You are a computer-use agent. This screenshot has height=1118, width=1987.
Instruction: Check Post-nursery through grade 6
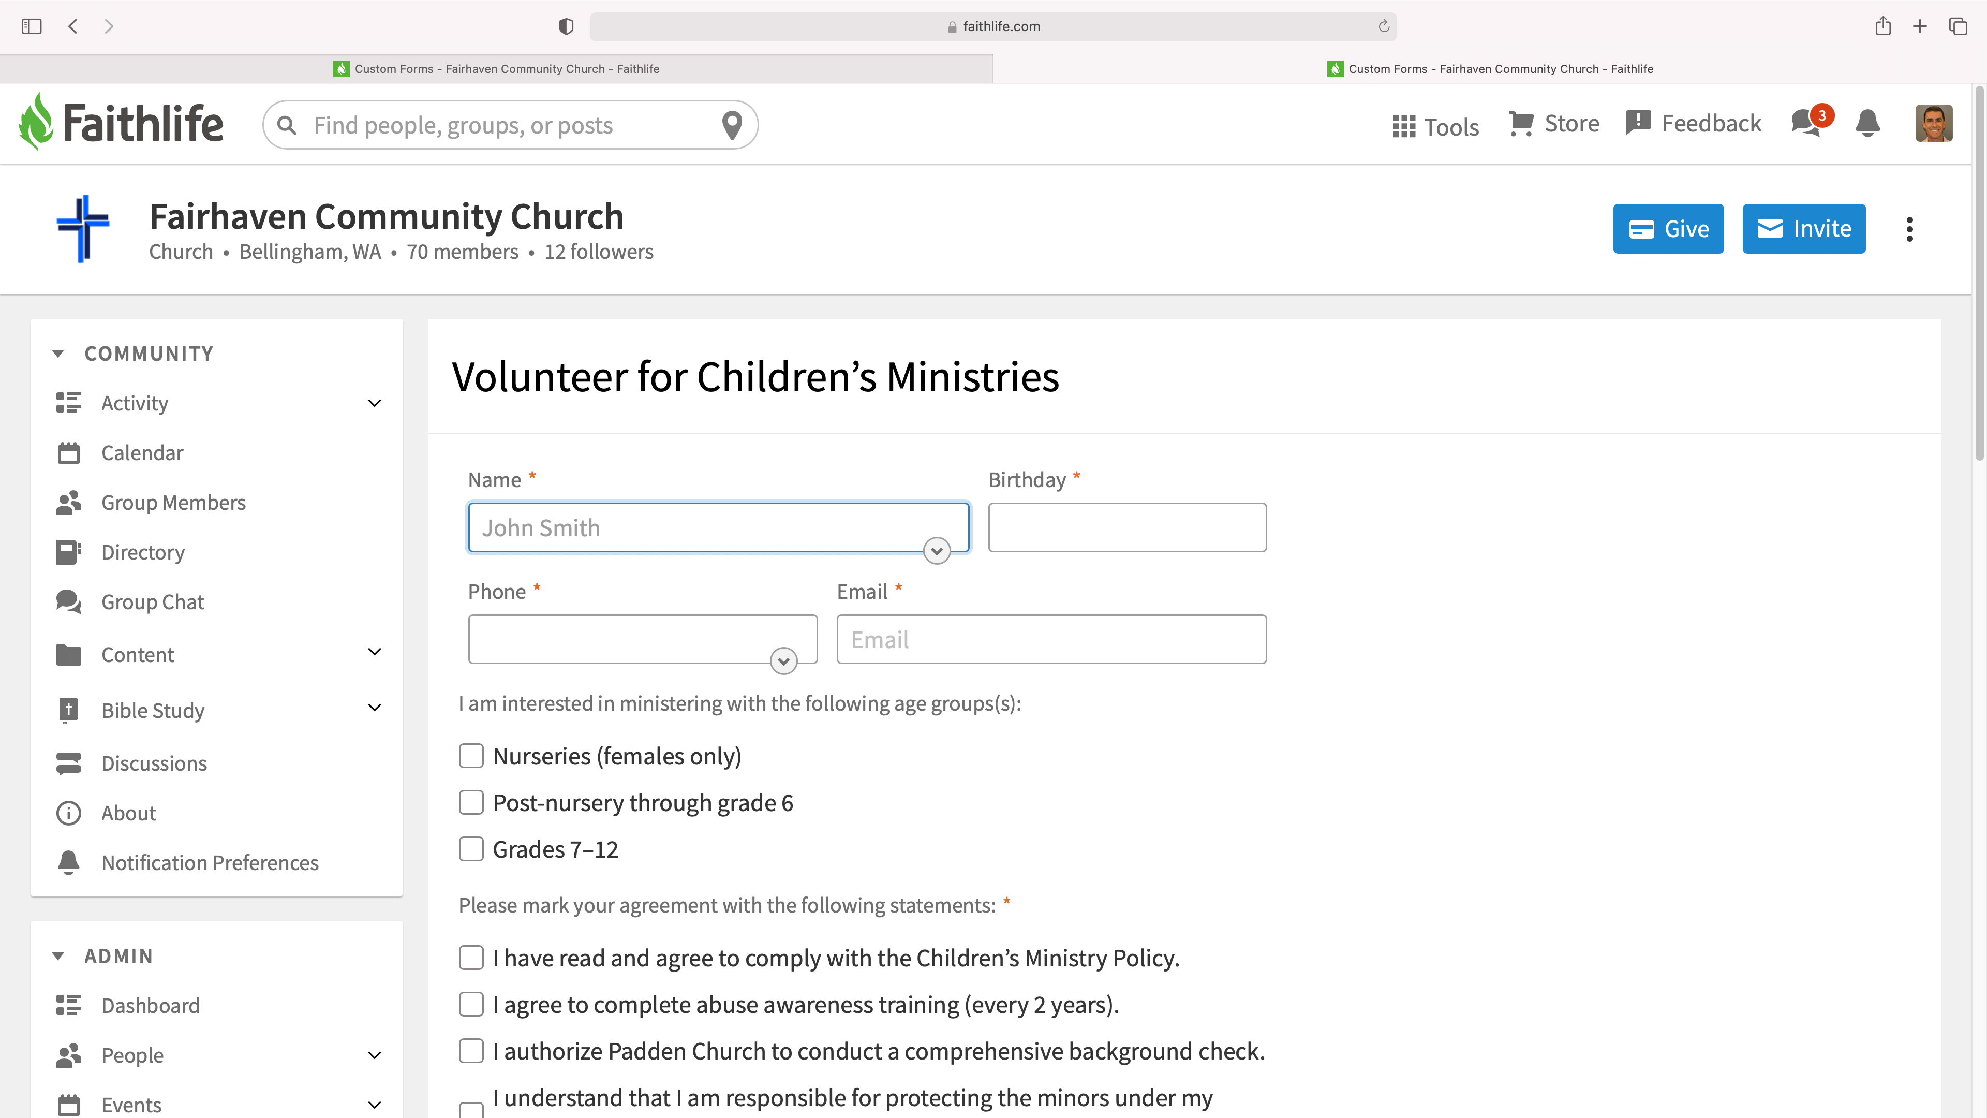(x=471, y=802)
